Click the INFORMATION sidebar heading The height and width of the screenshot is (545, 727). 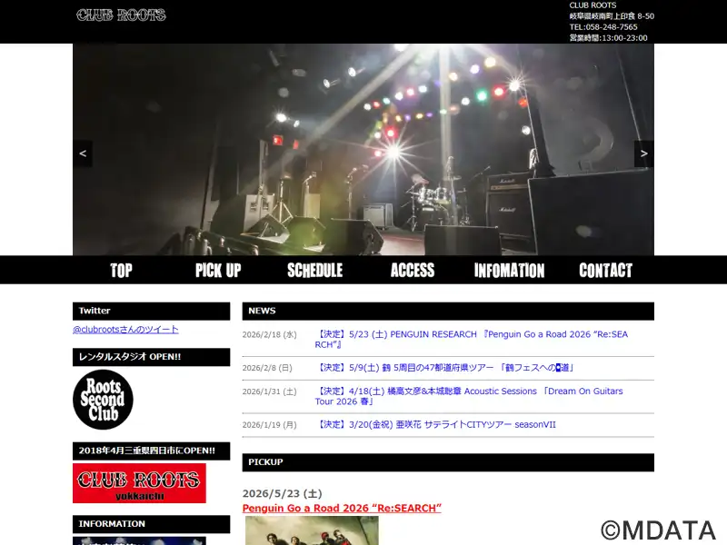click(151, 524)
